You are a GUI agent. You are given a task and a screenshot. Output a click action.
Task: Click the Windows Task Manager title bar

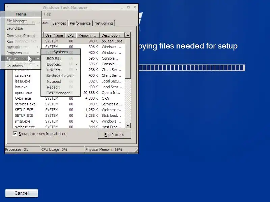pyautogui.click(x=65, y=7)
